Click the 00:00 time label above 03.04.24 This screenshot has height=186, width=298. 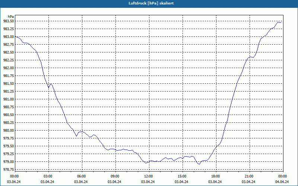[14, 176]
